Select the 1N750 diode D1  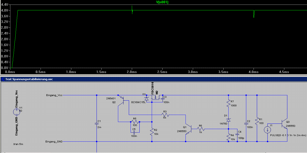pyautogui.click(x=228, y=120)
